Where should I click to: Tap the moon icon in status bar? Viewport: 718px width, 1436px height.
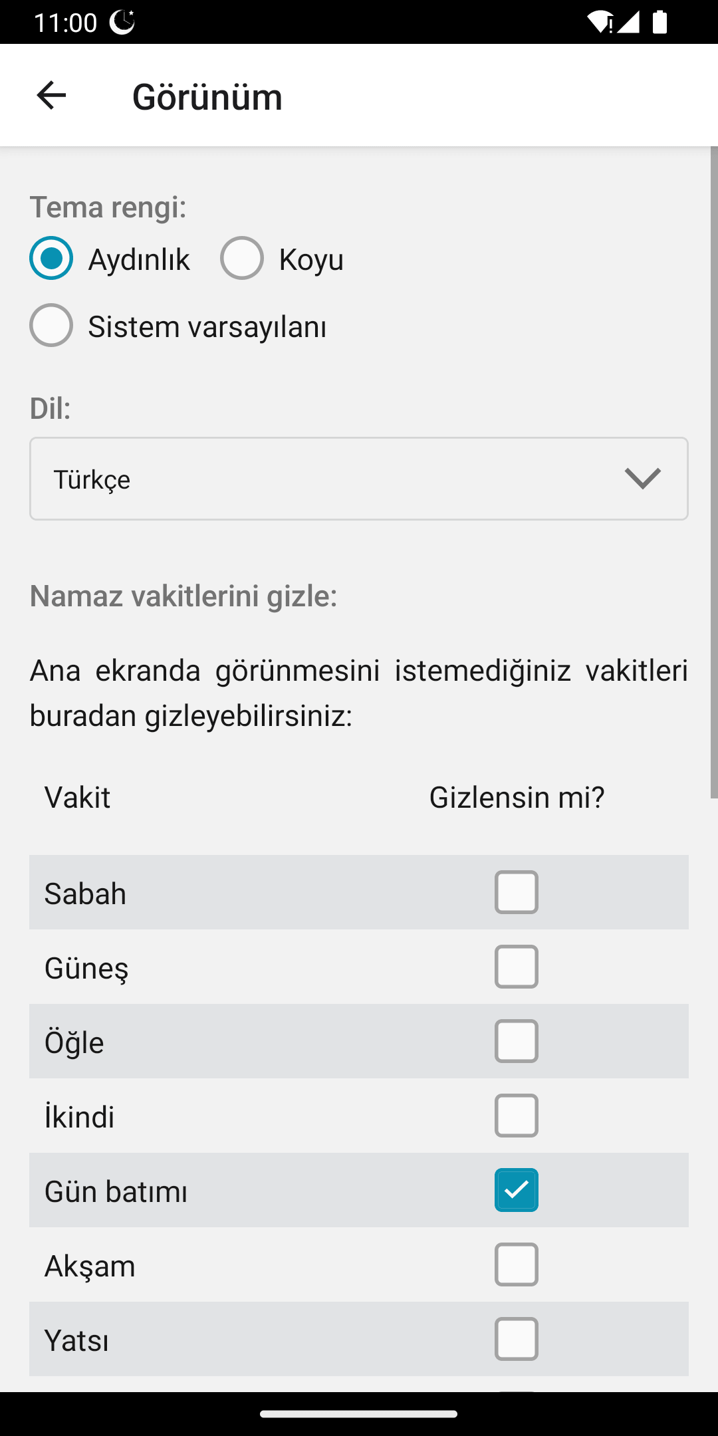point(122,22)
